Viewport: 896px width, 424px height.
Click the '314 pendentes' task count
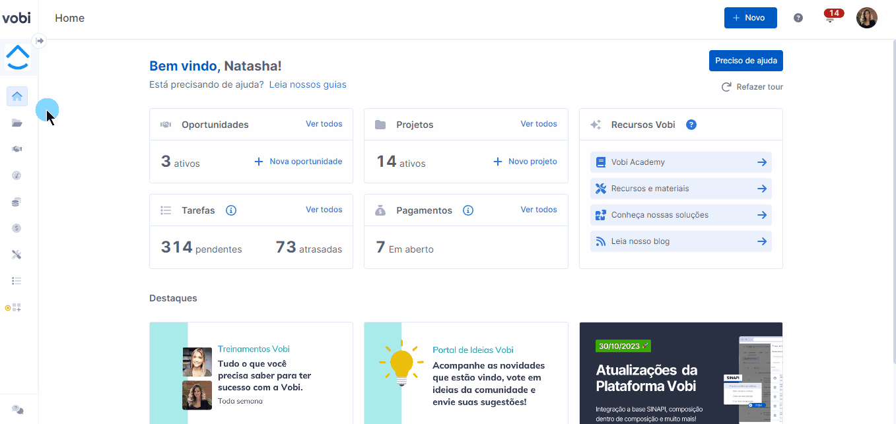click(x=201, y=248)
